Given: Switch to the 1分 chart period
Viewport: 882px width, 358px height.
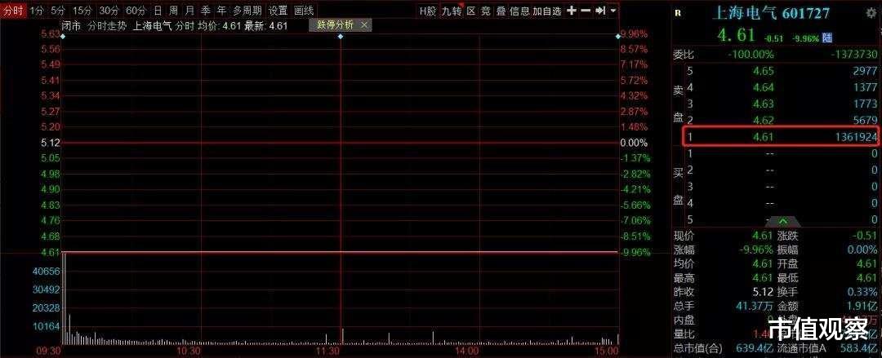Looking at the screenshot, I should (x=37, y=11).
